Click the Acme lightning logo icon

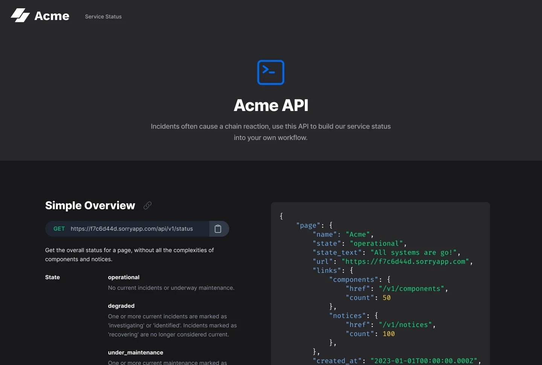(21, 15)
